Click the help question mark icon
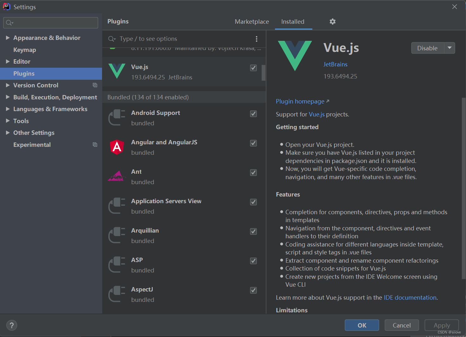The width and height of the screenshot is (466, 337). tap(11, 325)
